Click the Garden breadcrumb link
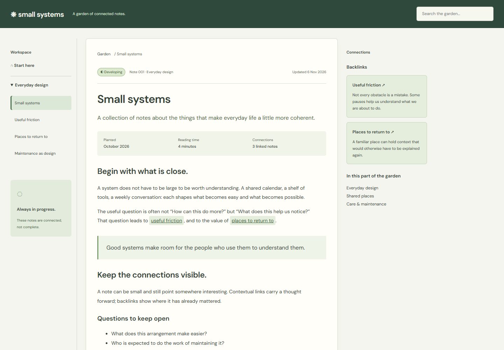This screenshot has height=350, width=504. 104,54
